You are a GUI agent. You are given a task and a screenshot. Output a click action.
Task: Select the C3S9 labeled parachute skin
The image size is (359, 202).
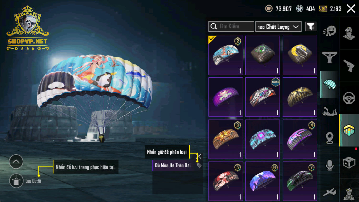click(x=263, y=97)
